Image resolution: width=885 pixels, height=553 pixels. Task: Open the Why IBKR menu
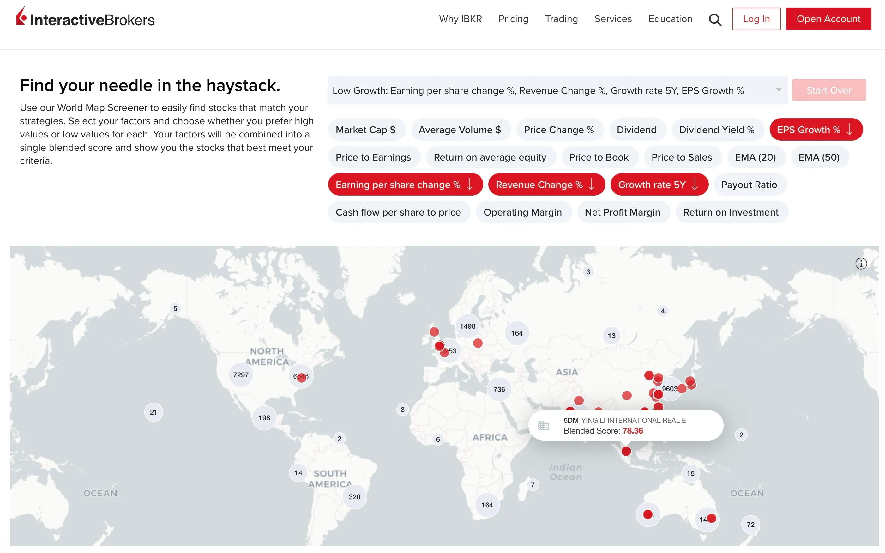pos(460,19)
